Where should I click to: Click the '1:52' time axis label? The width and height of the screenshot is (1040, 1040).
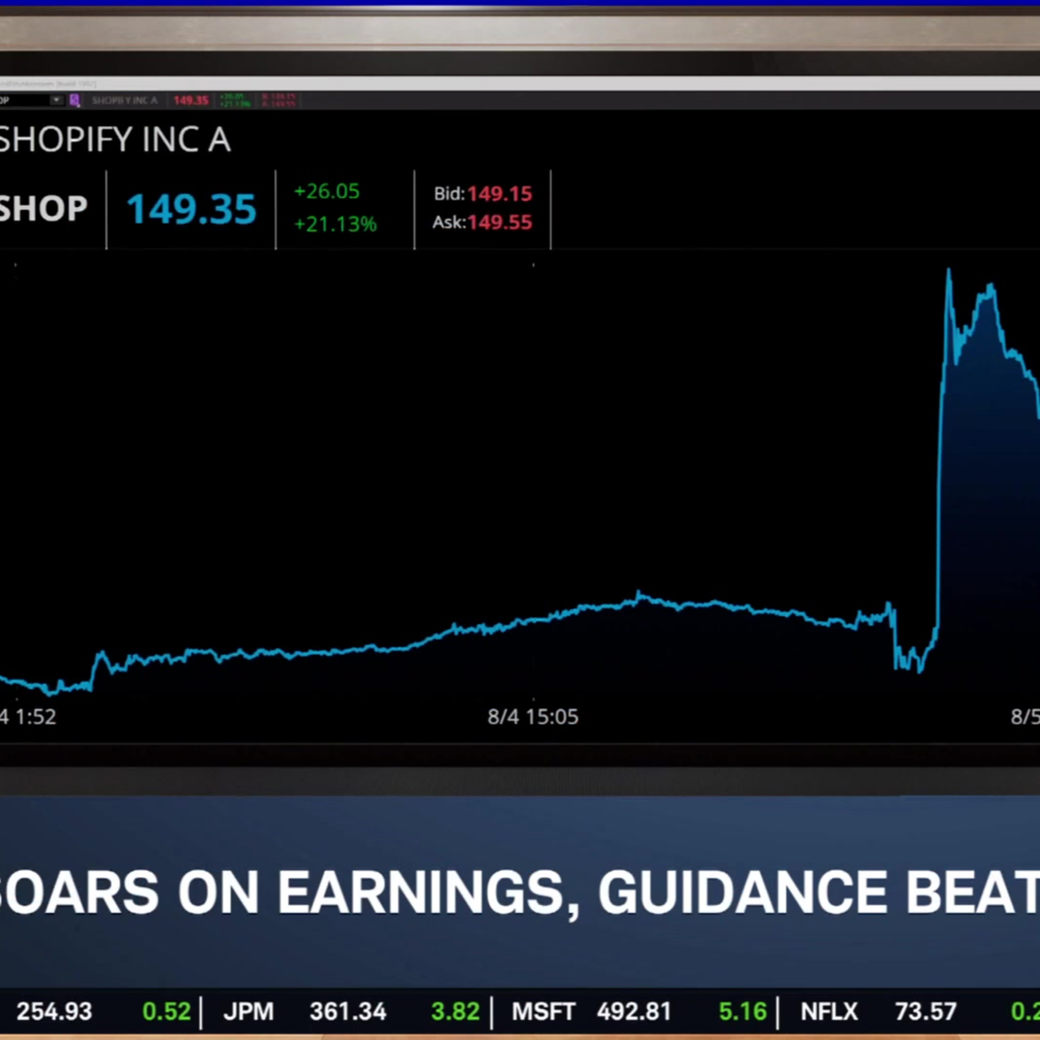(35, 717)
